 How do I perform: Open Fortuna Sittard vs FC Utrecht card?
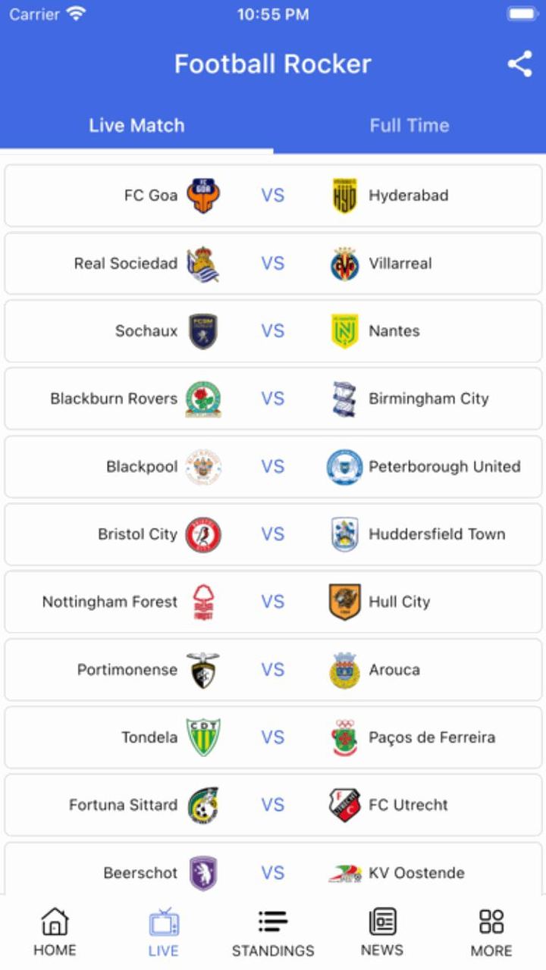(273, 805)
